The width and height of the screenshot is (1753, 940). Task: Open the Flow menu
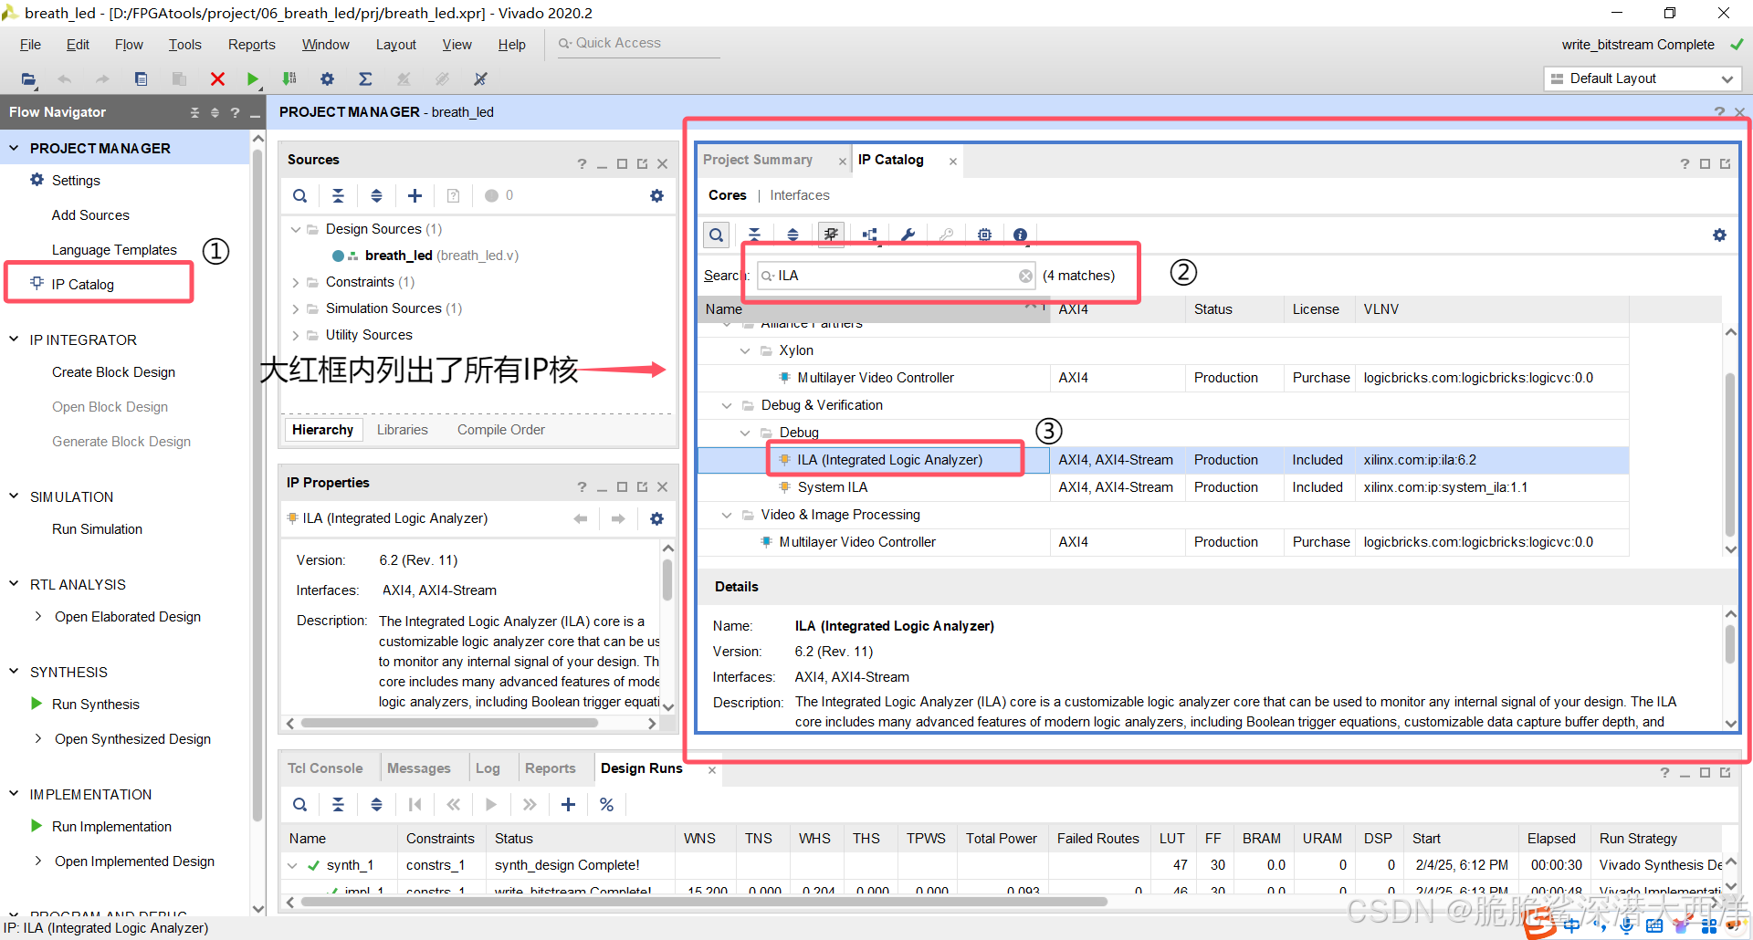click(129, 45)
